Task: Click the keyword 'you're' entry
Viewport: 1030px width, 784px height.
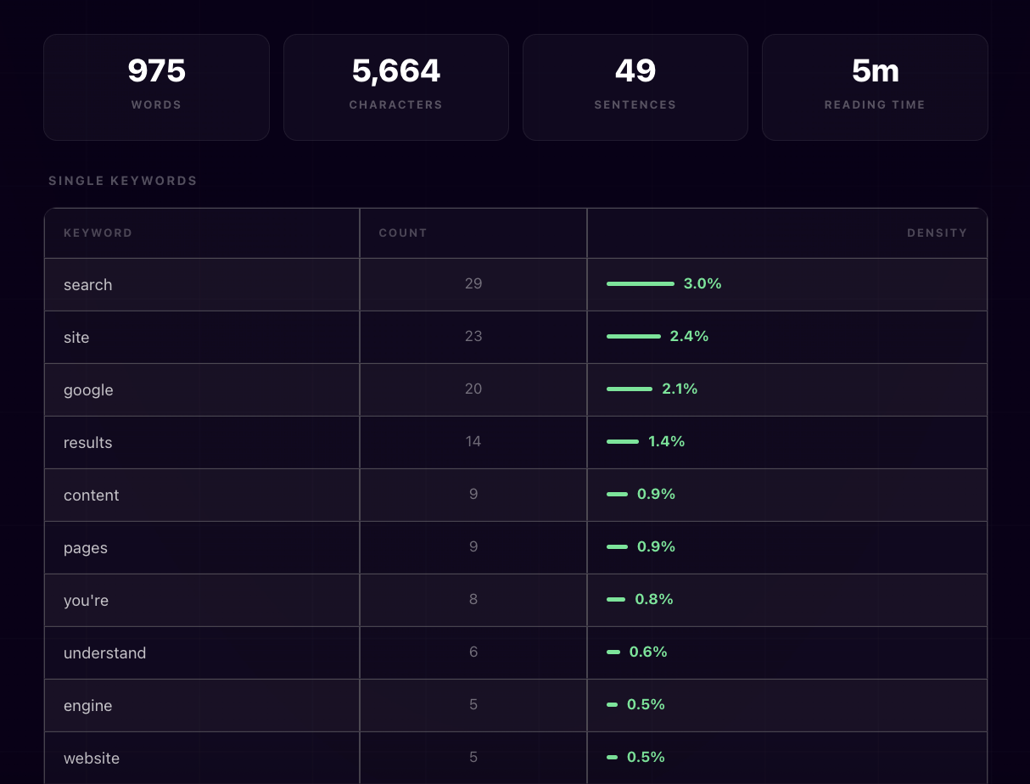Action: click(86, 600)
